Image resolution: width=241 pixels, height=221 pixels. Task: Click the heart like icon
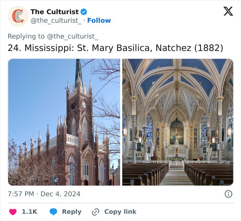tap(13, 212)
